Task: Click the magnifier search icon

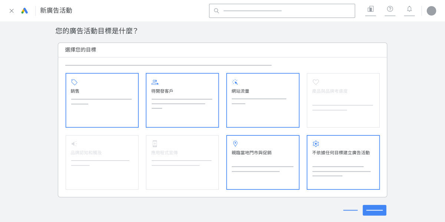Action: [217, 11]
